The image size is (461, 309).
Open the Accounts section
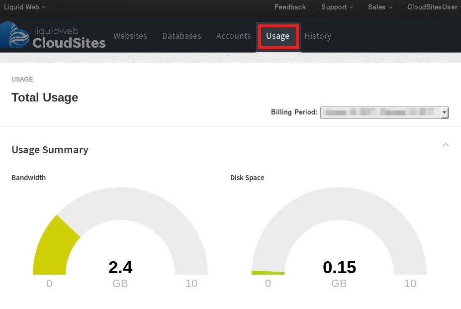point(233,36)
